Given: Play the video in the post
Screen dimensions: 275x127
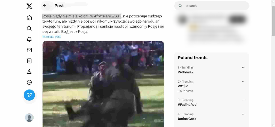Looking at the screenshot, I should pos(103,84).
